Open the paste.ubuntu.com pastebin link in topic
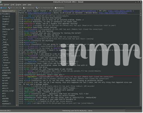Viewport: 143px width, 113px height. pyautogui.click(x=39, y=13)
